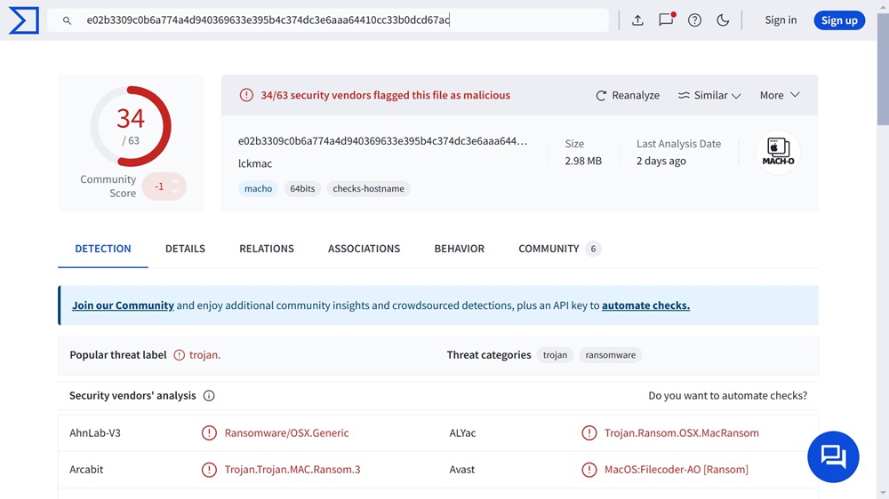This screenshot has width=889, height=499.
Task: Open the floating chat support button
Action: [x=833, y=456]
